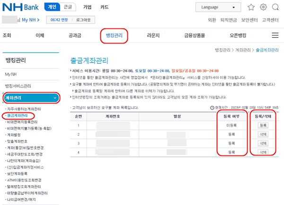
Task: Click 삭제 button for account row 2
Action: (x=263, y=134)
